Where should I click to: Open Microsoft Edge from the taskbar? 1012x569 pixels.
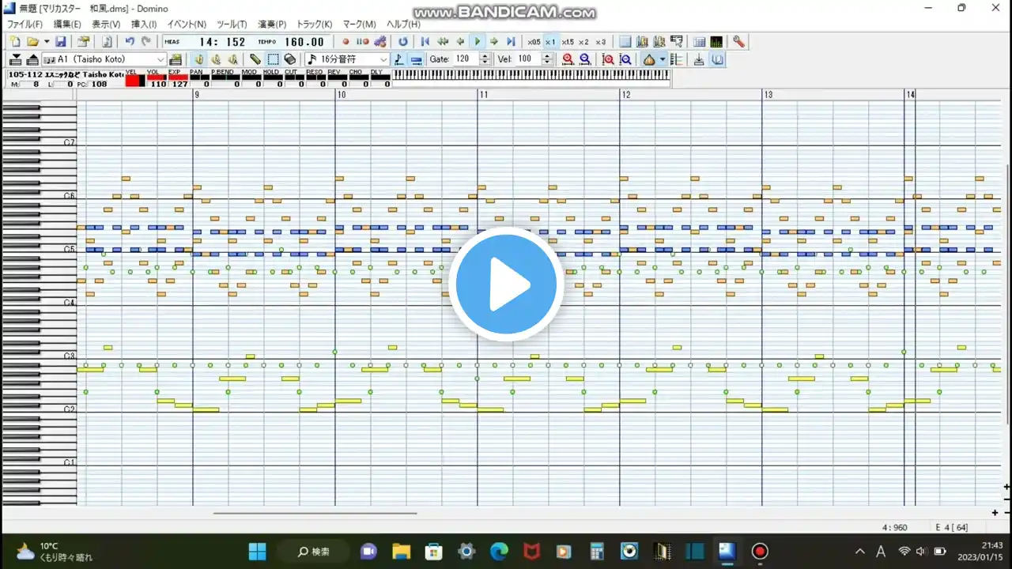(498, 551)
